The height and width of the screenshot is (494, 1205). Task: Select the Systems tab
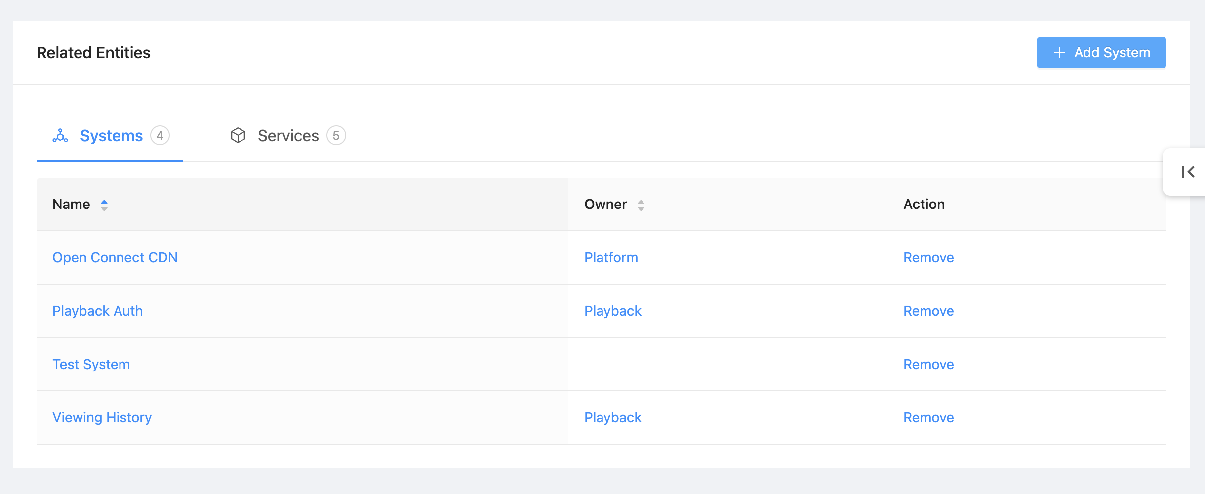point(110,136)
